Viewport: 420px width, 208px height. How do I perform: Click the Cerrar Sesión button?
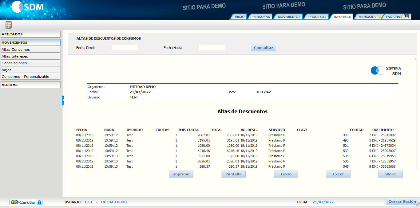point(402,202)
